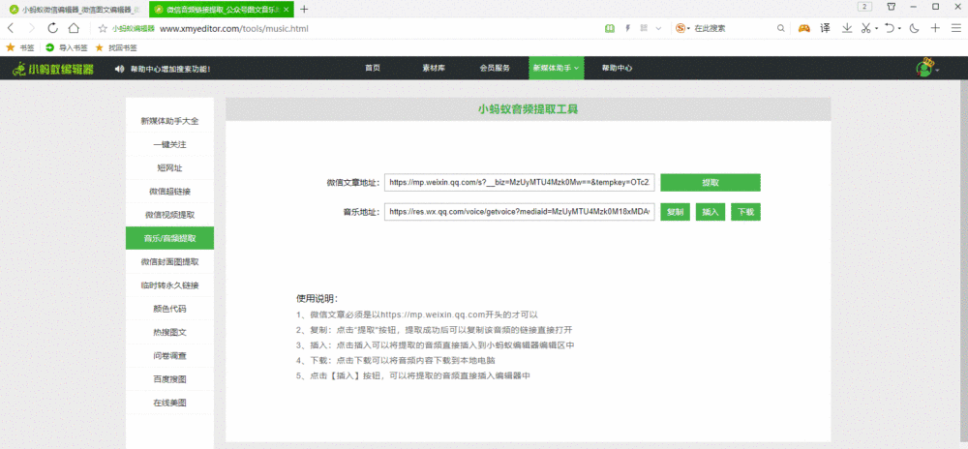
Task: Switch to the 小蚂蚁微信编辑器 tab
Action: pyautogui.click(x=76, y=10)
